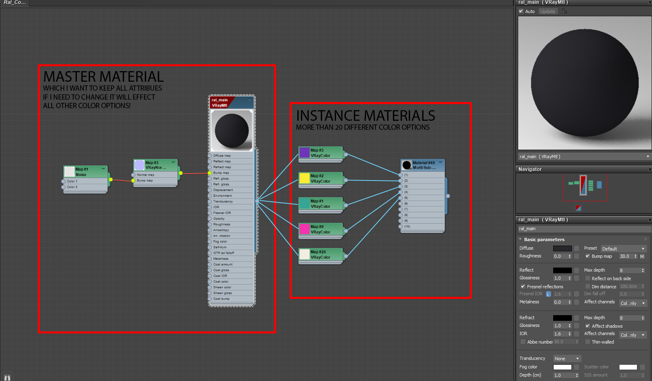
Task: Click the output socket of purple Map #3 VRayColor
Action: [x=346, y=154]
